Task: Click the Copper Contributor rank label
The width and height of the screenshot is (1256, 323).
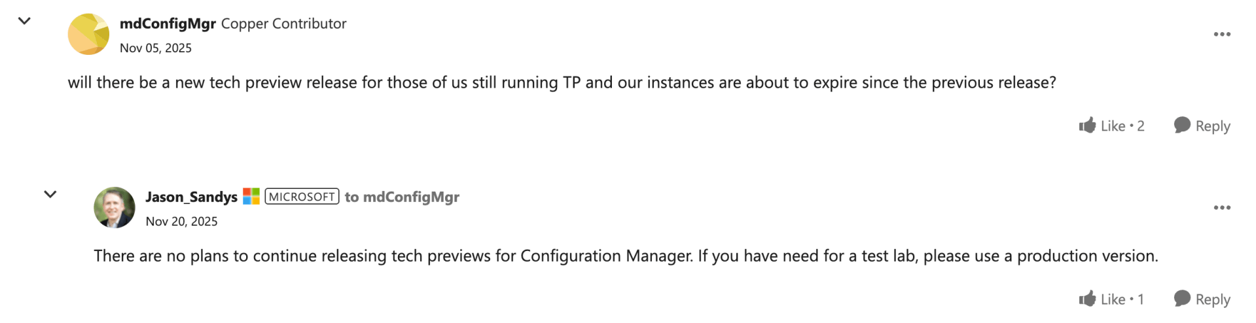Action: pos(283,24)
